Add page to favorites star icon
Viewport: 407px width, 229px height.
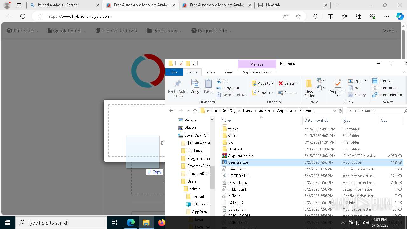298,16
